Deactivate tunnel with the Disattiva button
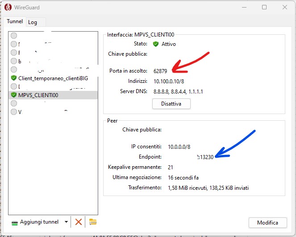 coord(171,104)
